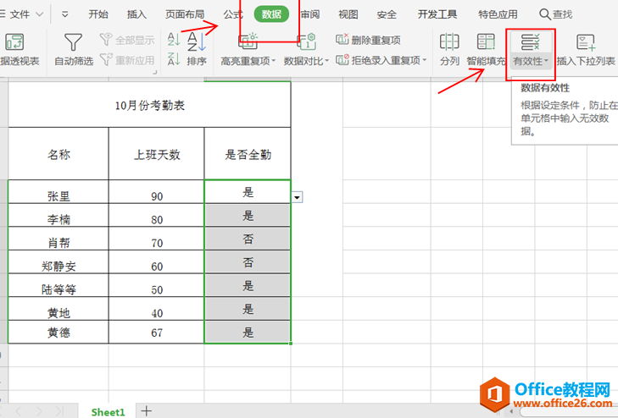618x418 pixels.
Task: Select 是否全勤 cell in 肖帮's row
Action: pos(248,239)
